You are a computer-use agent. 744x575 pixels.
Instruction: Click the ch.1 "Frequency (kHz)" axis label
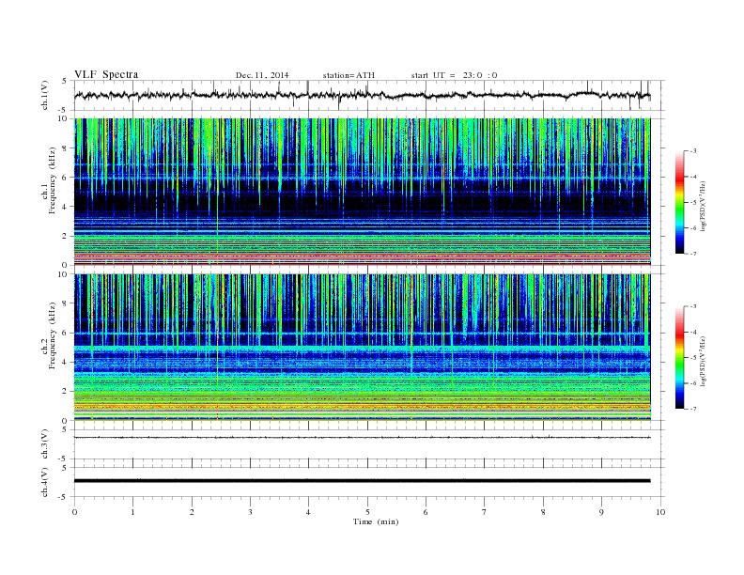click(x=52, y=180)
